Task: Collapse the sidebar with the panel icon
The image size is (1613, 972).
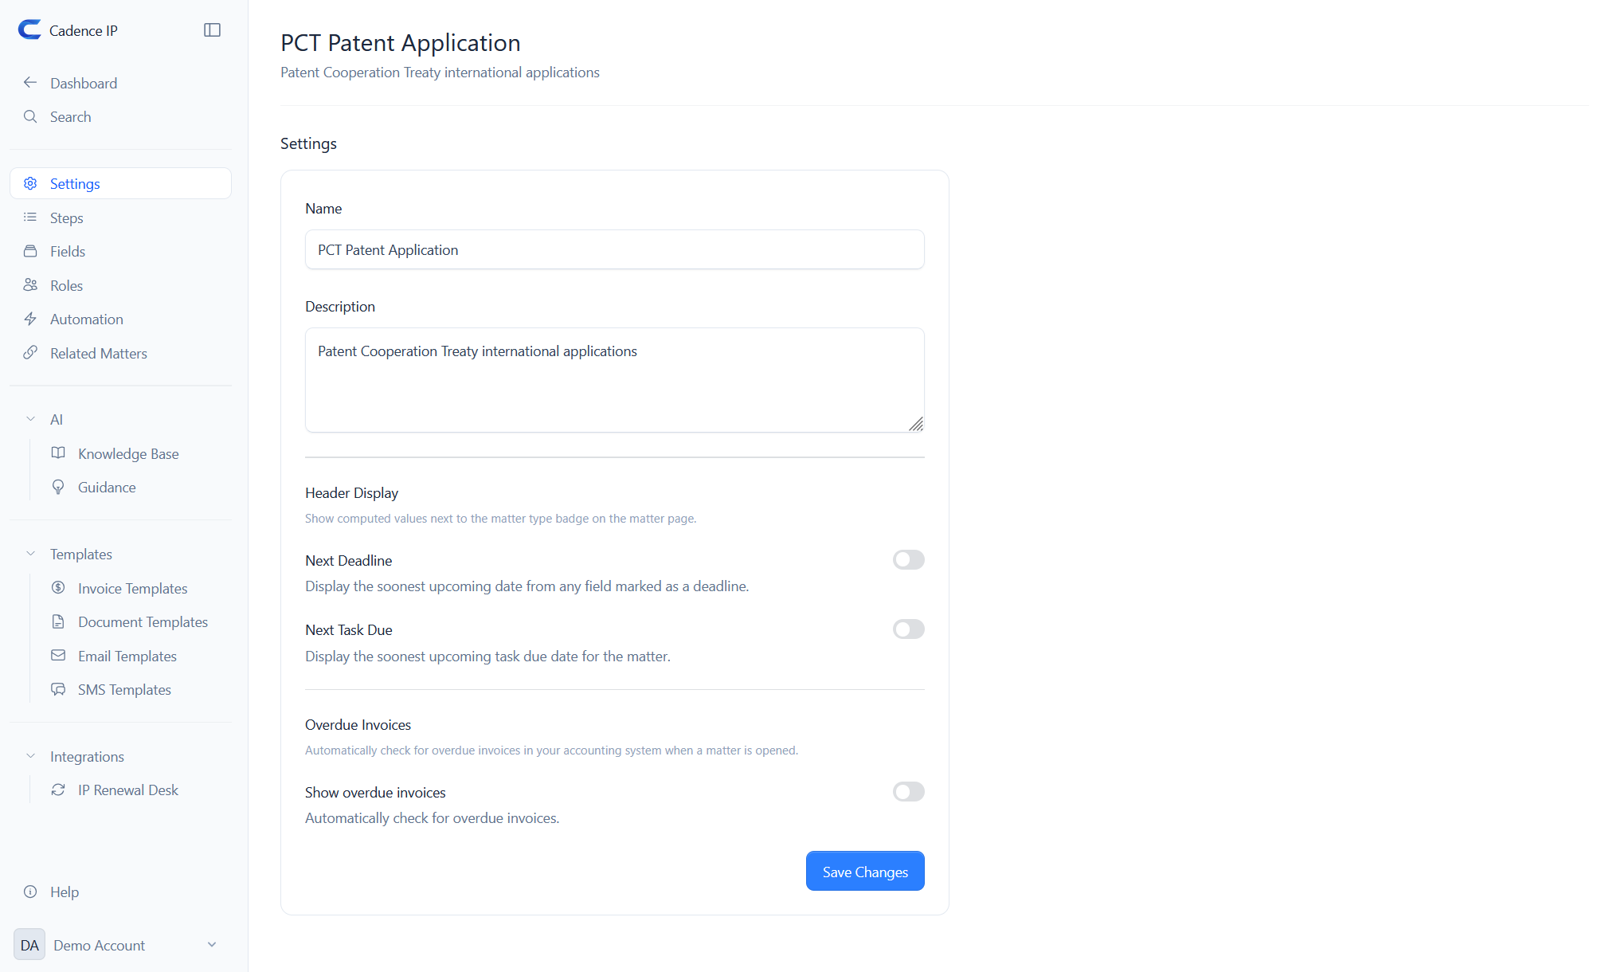Action: tap(212, 30)
